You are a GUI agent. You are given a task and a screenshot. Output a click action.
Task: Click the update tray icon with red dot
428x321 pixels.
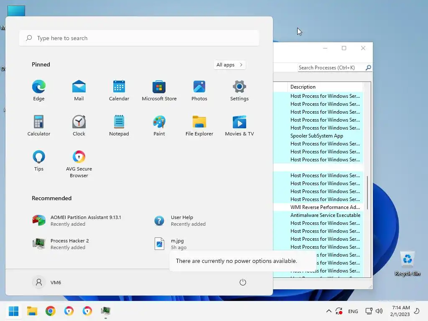coord(339,311)
